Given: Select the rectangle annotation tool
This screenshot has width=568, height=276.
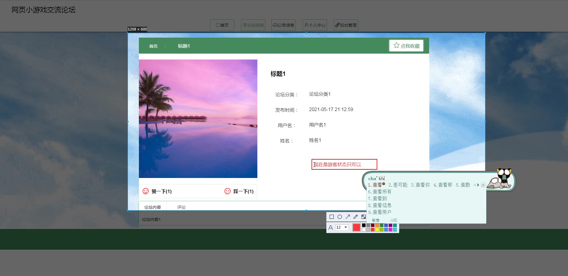Looking at the screenshot, I should (x=332, y=217).
